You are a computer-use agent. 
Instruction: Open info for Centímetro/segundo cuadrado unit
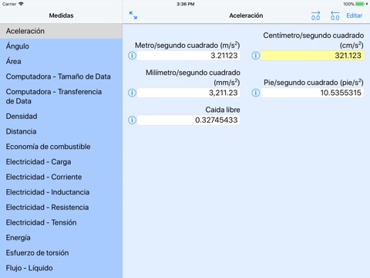click(x=256, y=56)
